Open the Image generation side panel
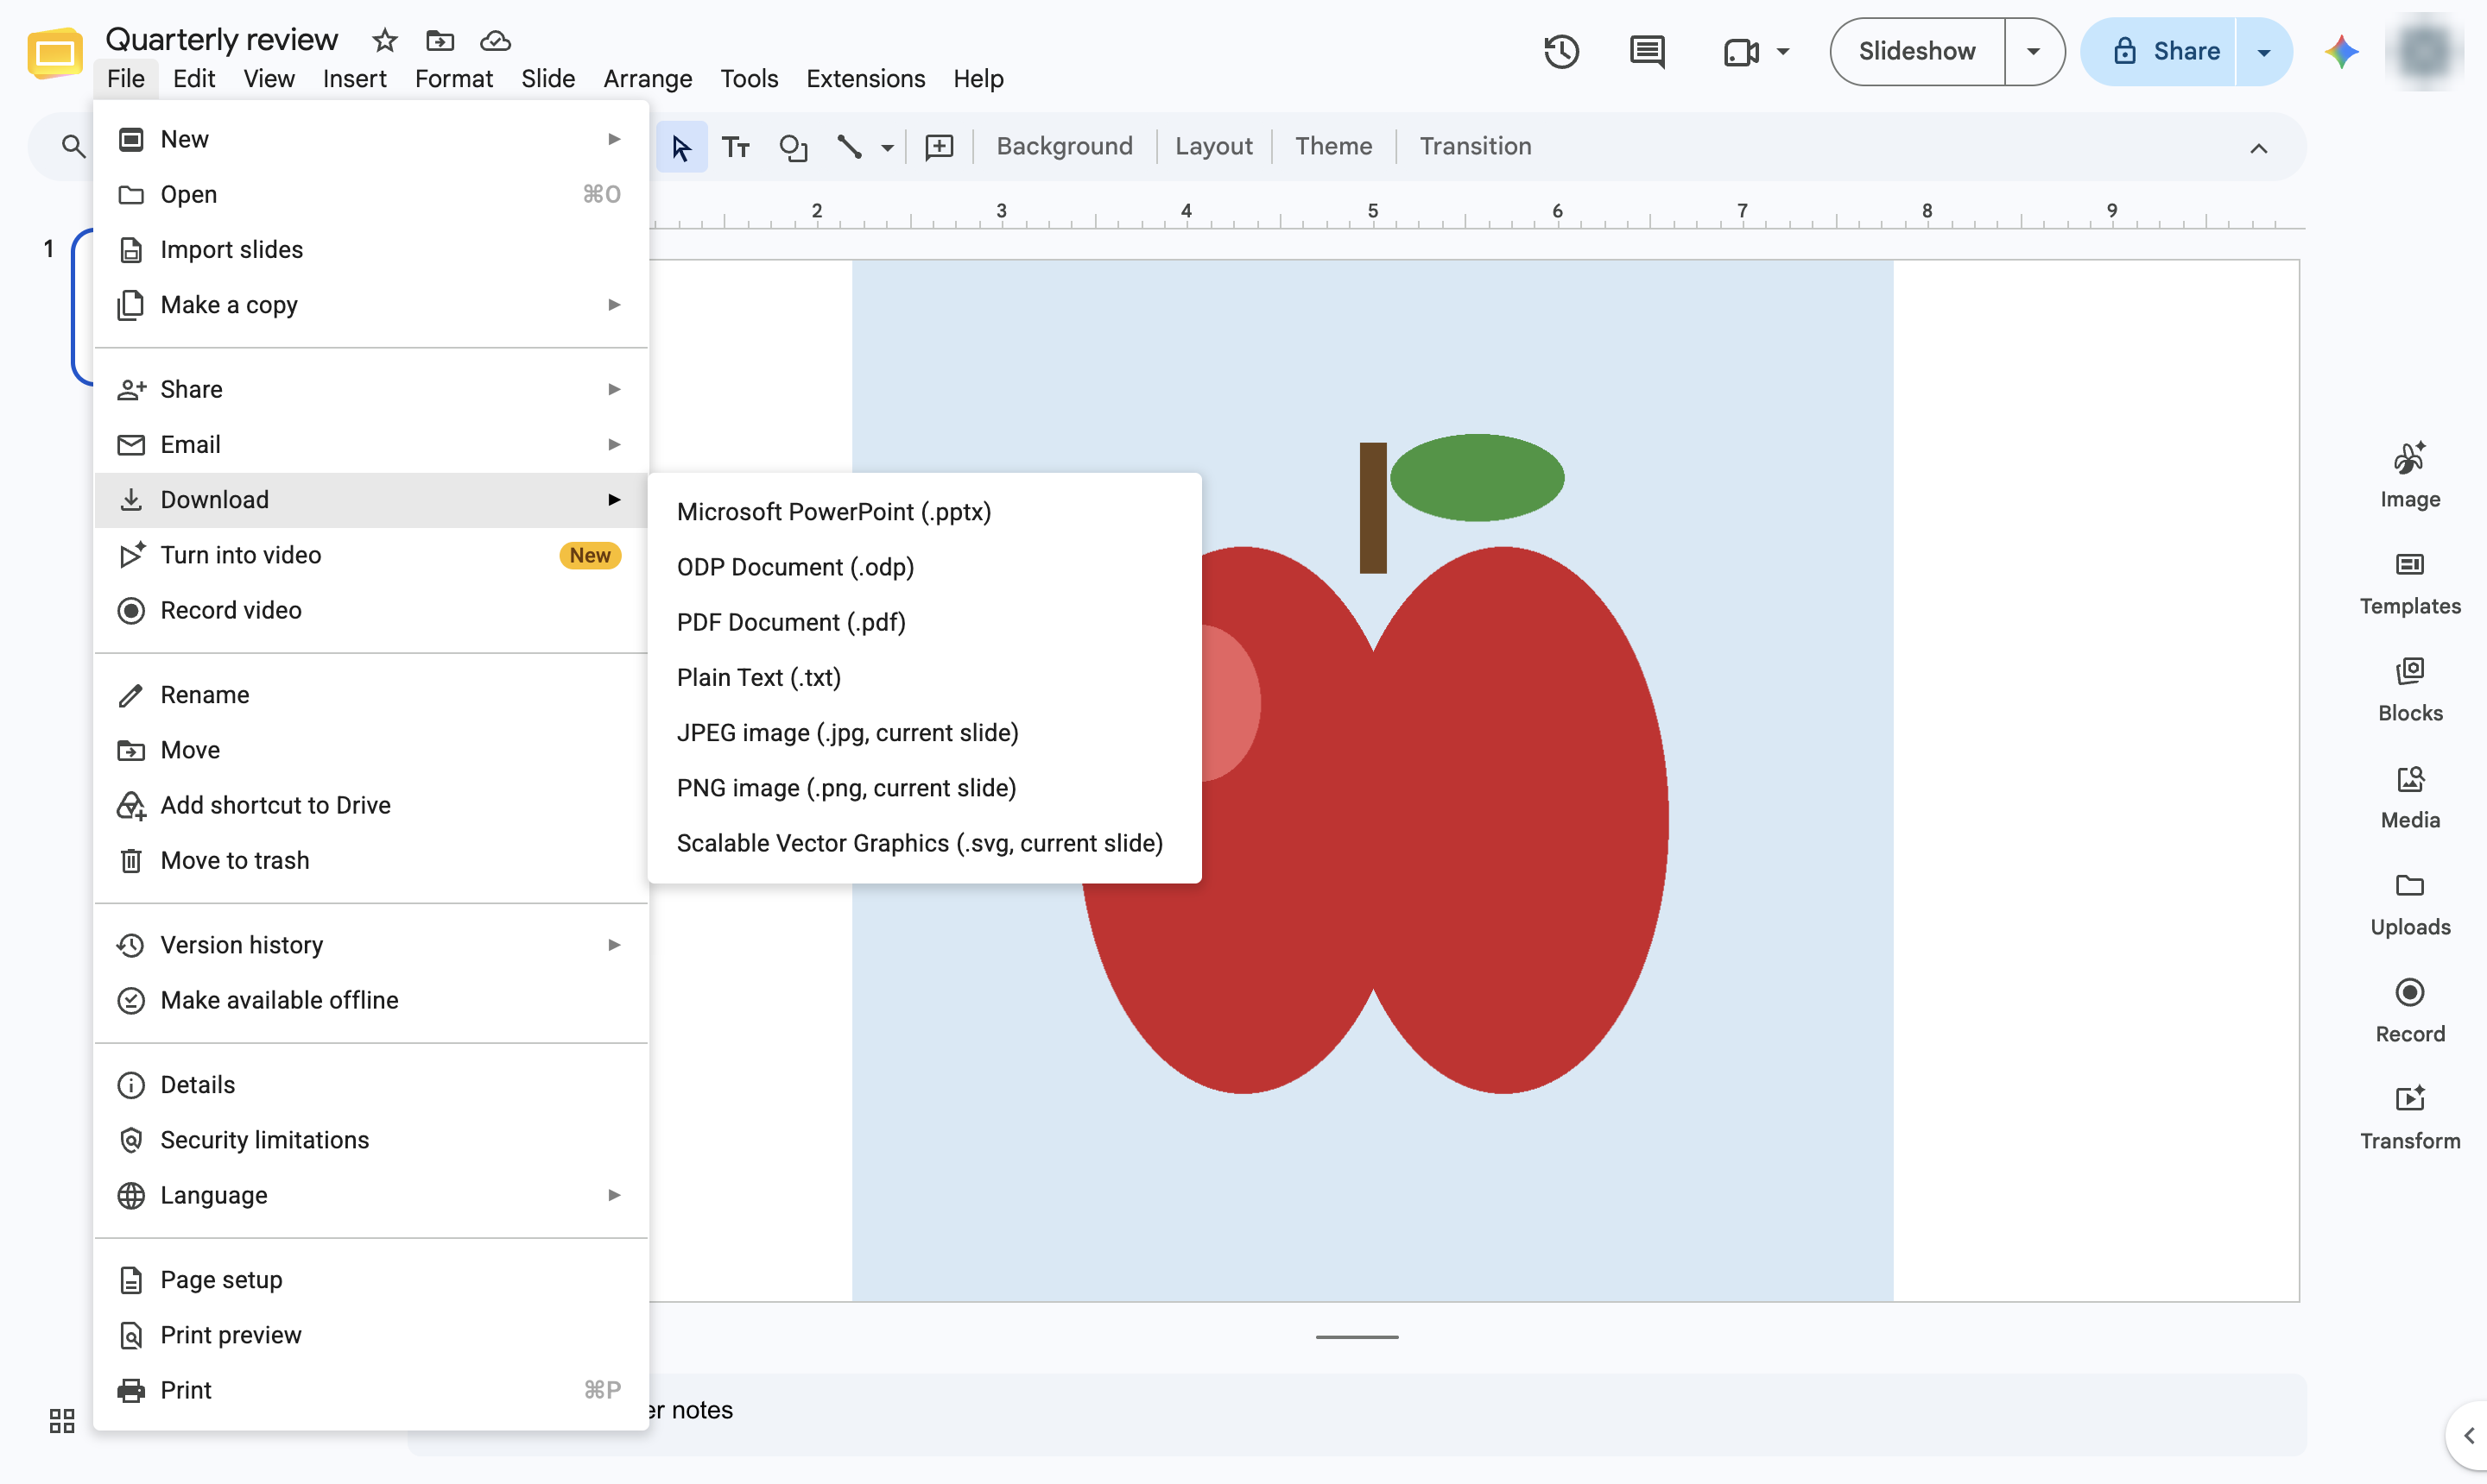2487x1484 pixels. [x=2409, y=475]
